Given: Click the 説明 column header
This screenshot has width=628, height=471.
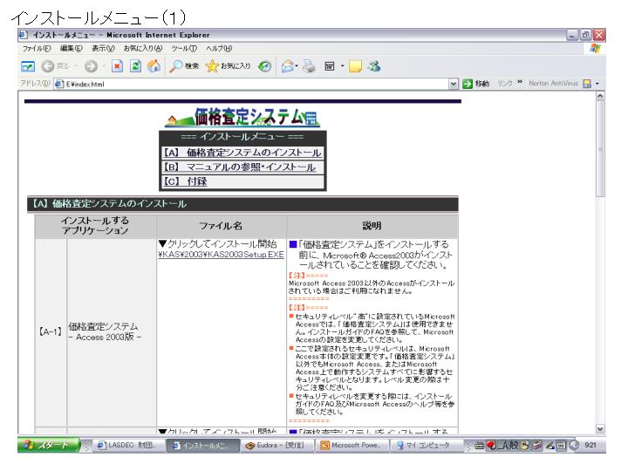Looking at the screenshot, I should pyautogui.click(x=372, y=226).
